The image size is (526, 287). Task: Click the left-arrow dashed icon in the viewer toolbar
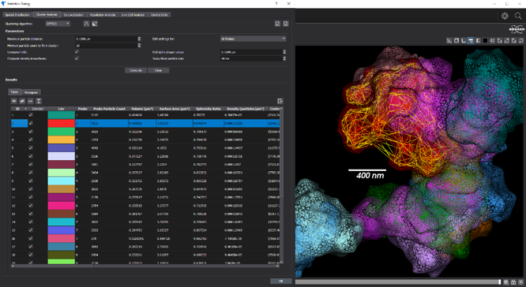[x=493, y=40]
